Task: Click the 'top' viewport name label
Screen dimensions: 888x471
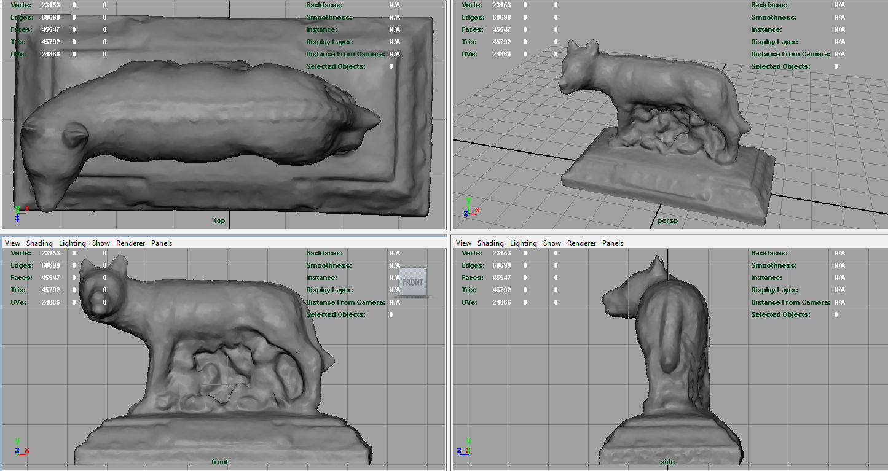Action: tap(219, 220)
